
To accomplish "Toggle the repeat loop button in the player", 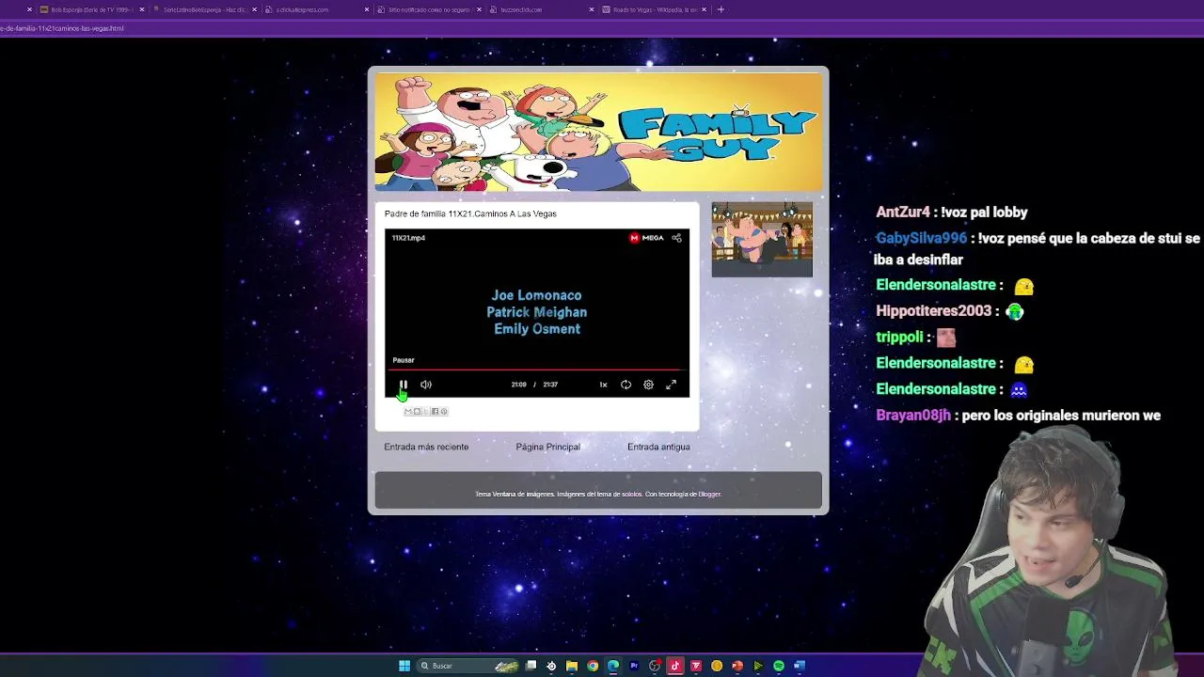I will (626, 385).
